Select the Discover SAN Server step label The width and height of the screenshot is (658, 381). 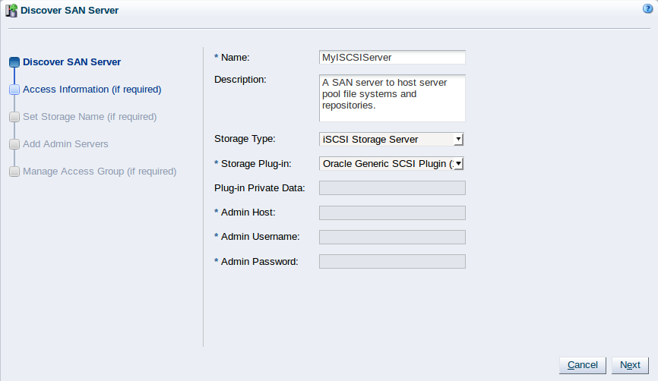point(71,62)
